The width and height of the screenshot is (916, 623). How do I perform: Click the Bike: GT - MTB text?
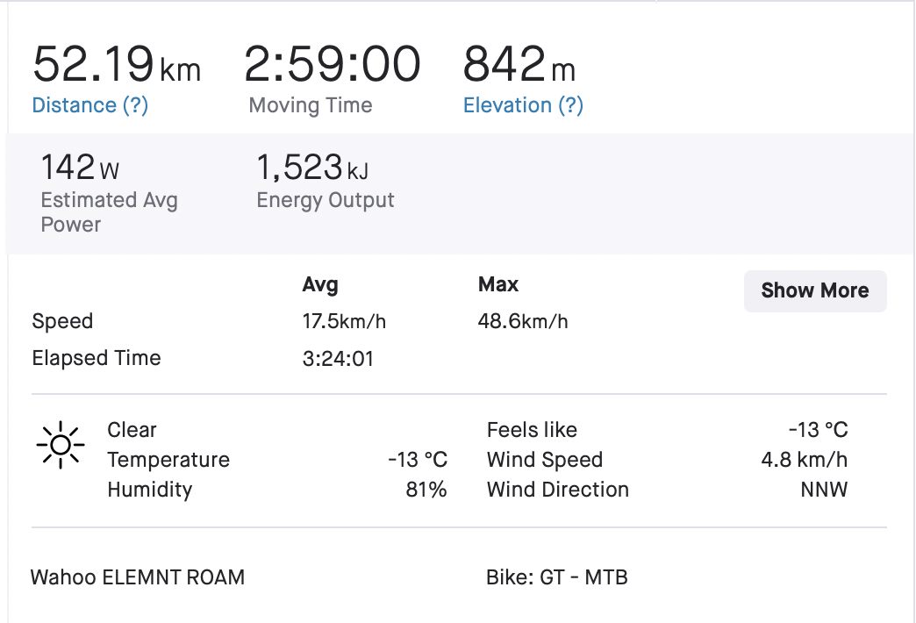click(557, 577)
